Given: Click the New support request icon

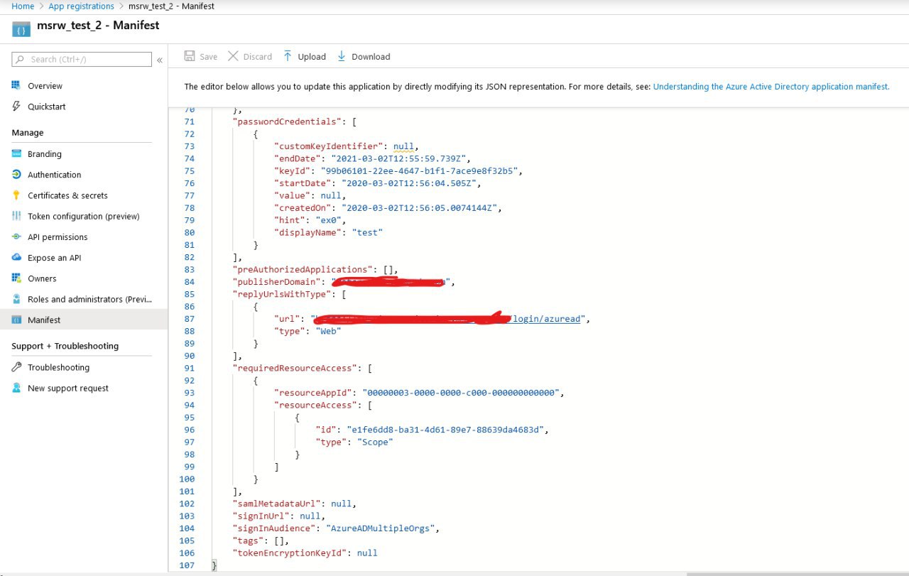Looking at the screenshot, I should pyautogui.click(x=16, y=388).
